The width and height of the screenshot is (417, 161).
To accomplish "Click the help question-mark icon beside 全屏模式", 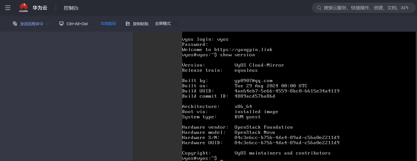I will click(176, 24).
